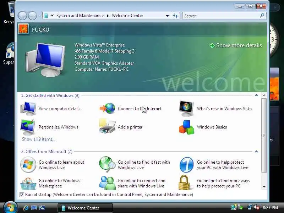Click the green tray icon left of network icon
Viewport: 284px width, 213px height.
241,207
